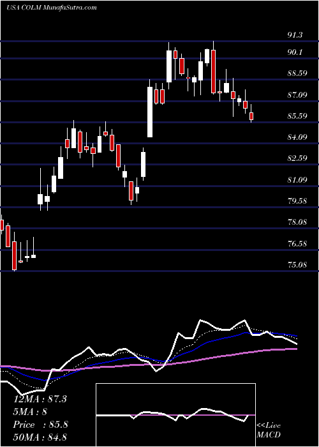
Task: Select the 78.08 price axis label
Action: coord(297,222)
